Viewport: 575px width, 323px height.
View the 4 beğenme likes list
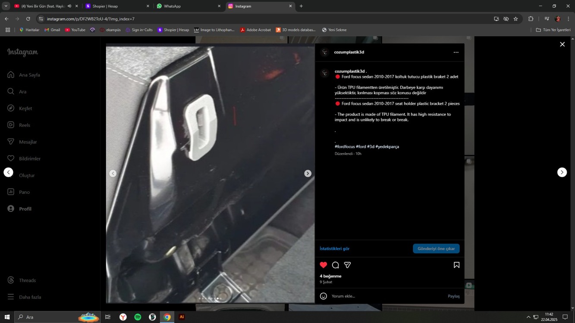(330, 276)
